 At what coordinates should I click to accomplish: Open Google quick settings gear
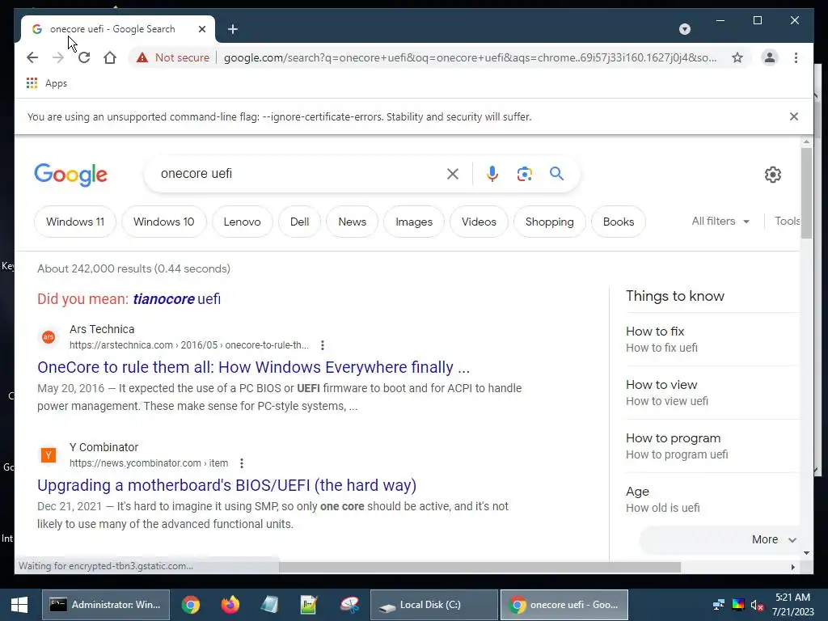pos(772,175)
